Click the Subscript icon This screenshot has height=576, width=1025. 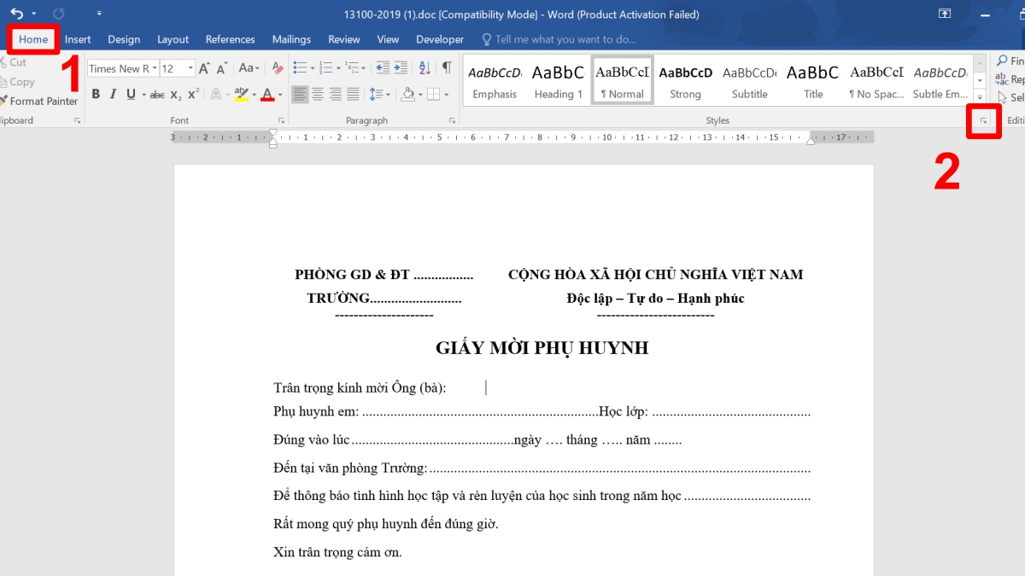pyautogui.click(x=175, y=95)
